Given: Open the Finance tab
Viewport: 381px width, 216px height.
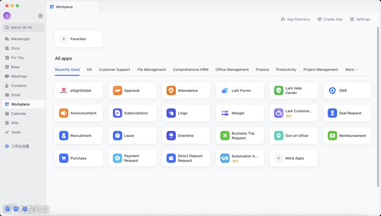Looking at the screenshot, I should tap(262, 70).
